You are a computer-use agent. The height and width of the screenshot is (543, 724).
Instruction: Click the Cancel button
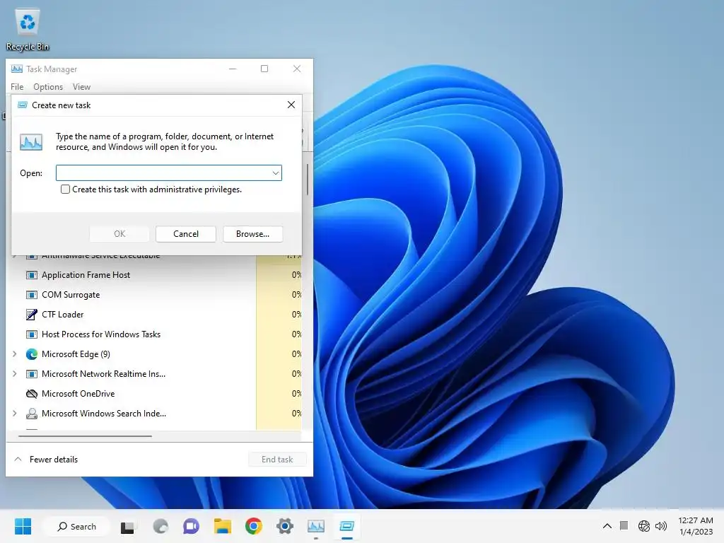tap(186, 233)
